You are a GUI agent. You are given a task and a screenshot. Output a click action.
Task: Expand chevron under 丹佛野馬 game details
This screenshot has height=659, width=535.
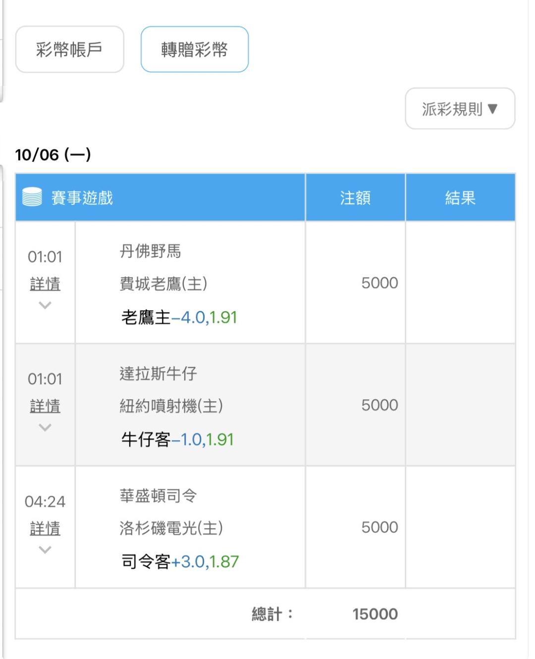[x=45, y=305]
